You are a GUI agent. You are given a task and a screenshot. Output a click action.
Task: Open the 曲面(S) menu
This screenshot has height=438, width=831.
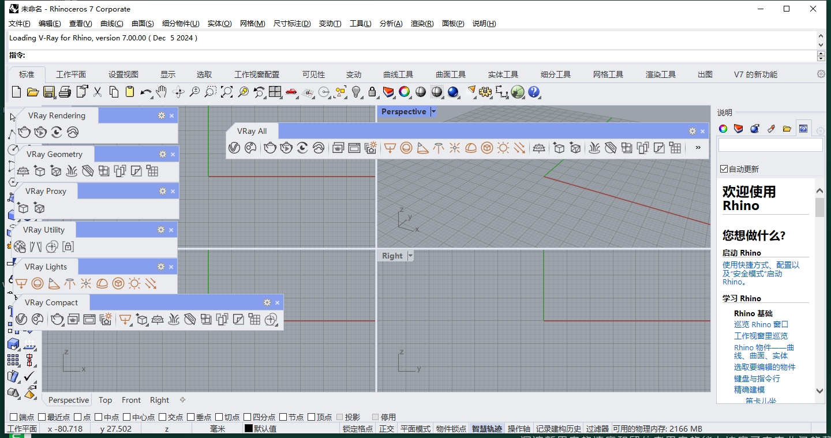[143, 24]
